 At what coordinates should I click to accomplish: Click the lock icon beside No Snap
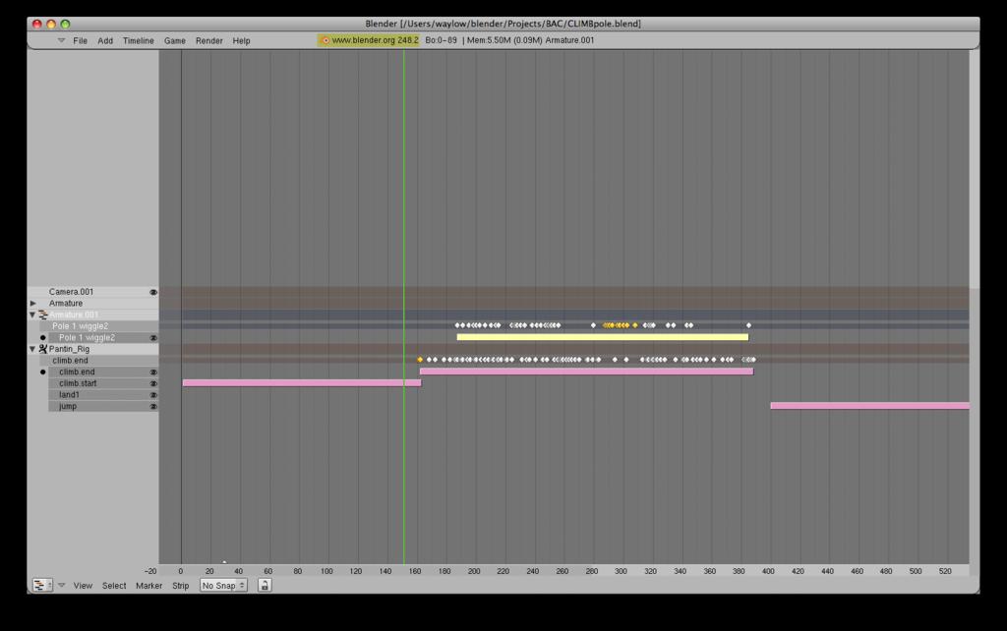pyautogui.click(x=264, y=585)
